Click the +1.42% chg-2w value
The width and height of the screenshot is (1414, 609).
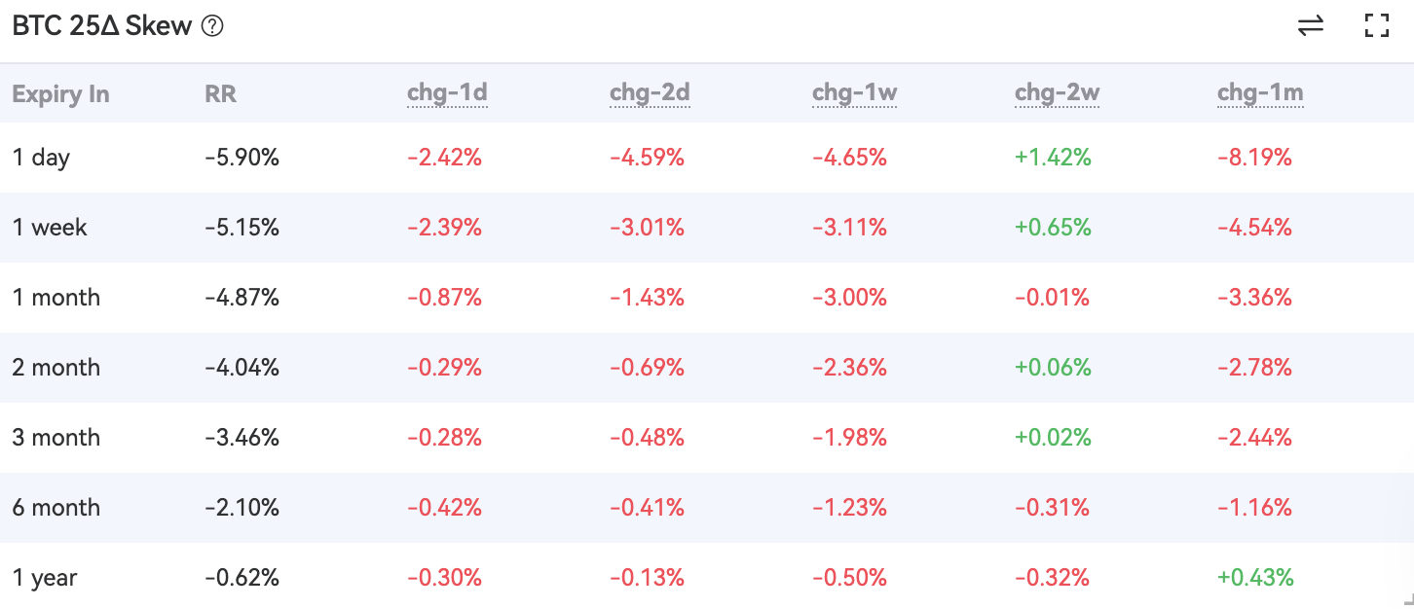point(1053,158)
